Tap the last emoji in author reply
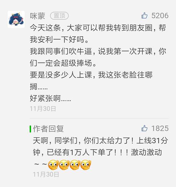This screenshot has width=176, height=187. [86, 165]
